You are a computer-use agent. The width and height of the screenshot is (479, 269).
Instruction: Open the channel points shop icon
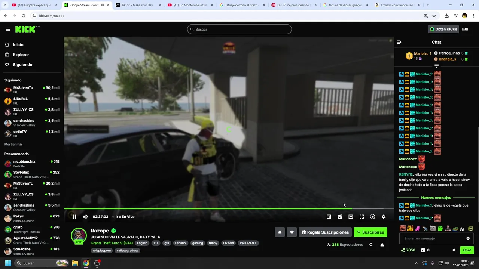423,250
